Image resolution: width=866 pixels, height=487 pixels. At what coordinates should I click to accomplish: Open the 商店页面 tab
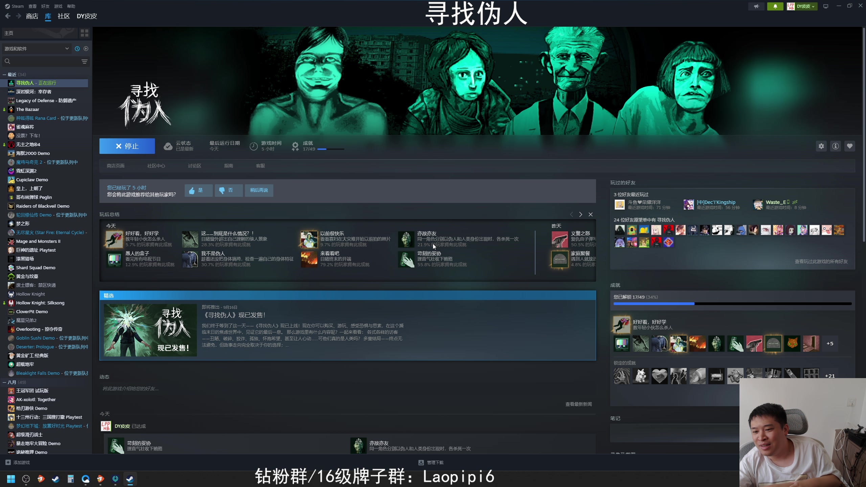116,166
